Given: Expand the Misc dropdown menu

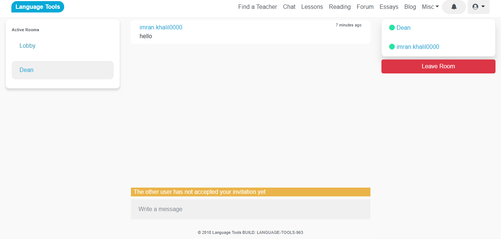Looking at the screenshot, I should (x=430, y=7).
